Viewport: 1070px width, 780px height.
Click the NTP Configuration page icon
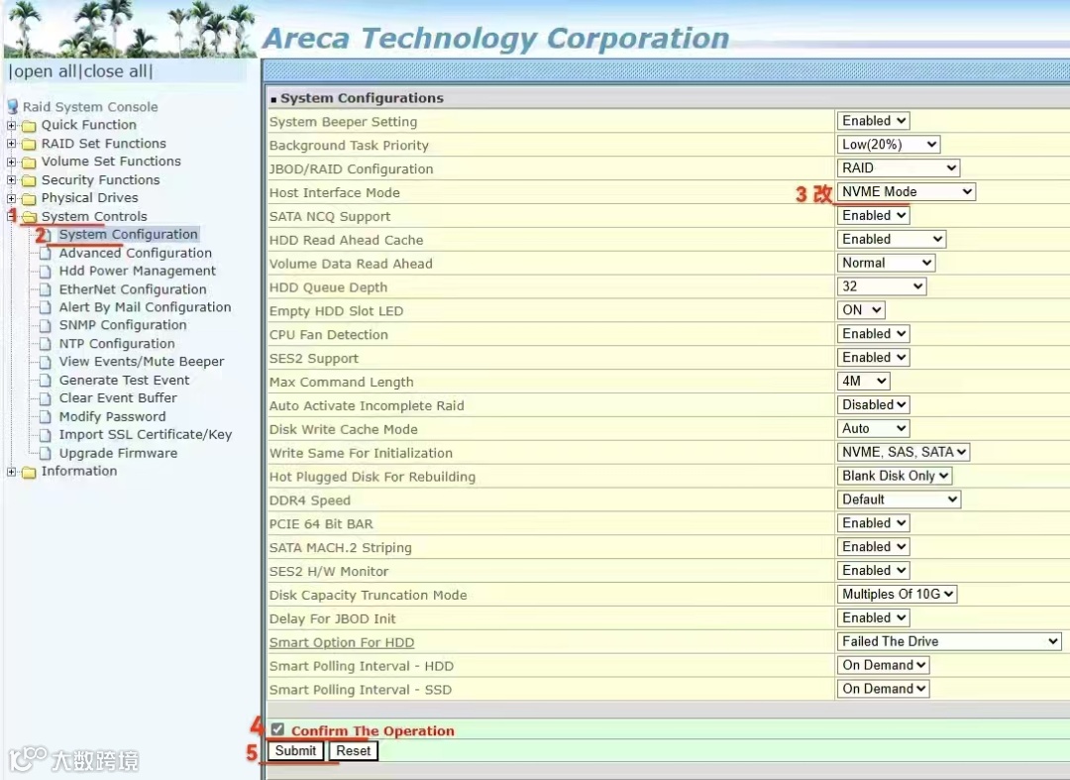coord(46,344)
